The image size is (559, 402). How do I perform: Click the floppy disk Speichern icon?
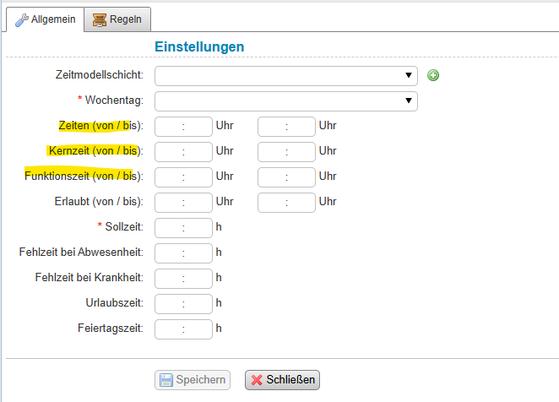pyautogui.click(x=166, y=380)
